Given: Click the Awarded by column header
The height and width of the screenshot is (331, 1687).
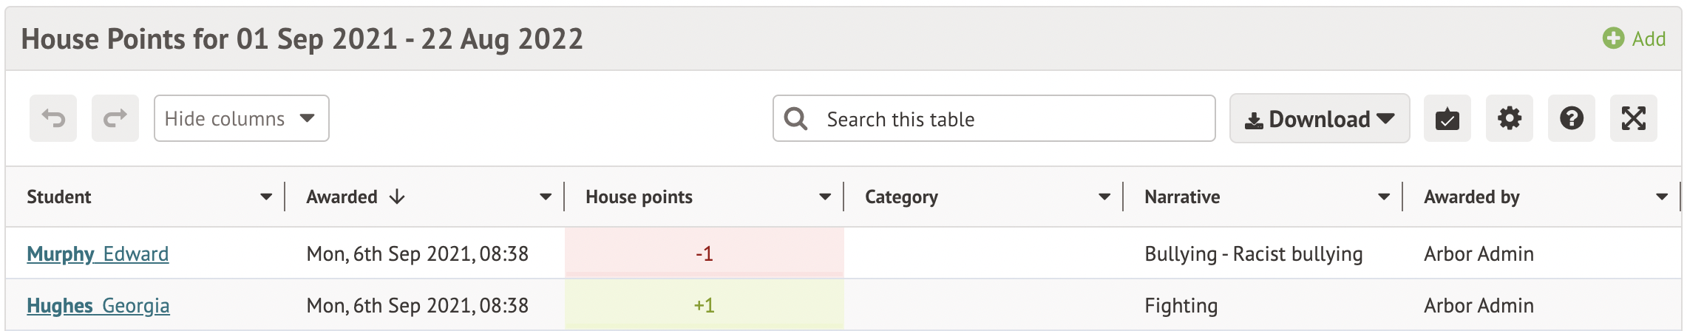Looking at the screenshot, I should (x=1471, y=197).
